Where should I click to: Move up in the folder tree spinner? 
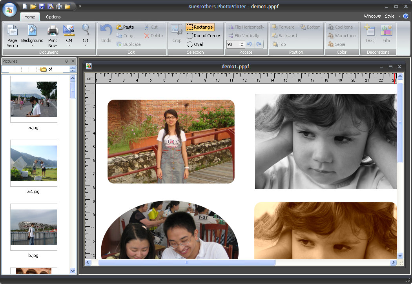pos(73,67)
